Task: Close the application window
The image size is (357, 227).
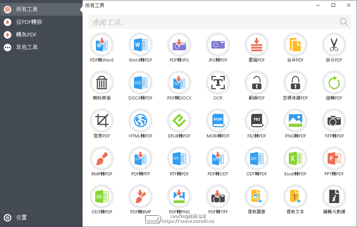Action: (348, 5)
